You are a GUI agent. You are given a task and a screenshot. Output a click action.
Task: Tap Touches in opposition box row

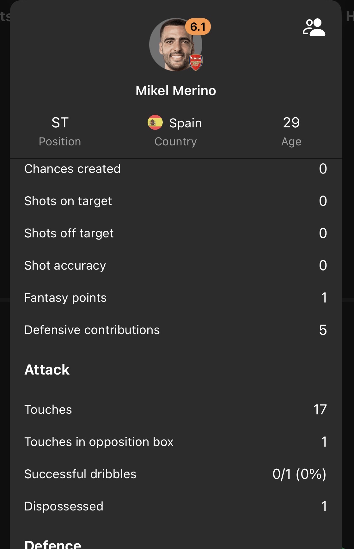click(176, 442)
